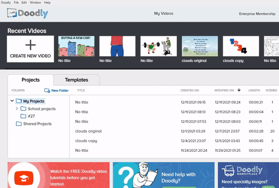Switch to the Projects tab
Viewport: 279px width, 188px height.
pos(31,80)
